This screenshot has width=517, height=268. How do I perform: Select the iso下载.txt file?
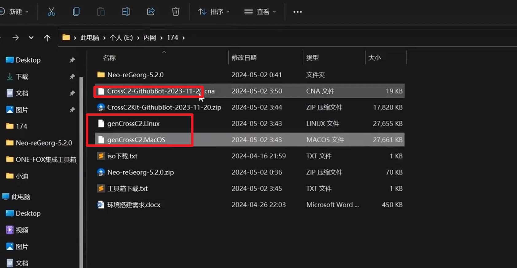point(250,156)
